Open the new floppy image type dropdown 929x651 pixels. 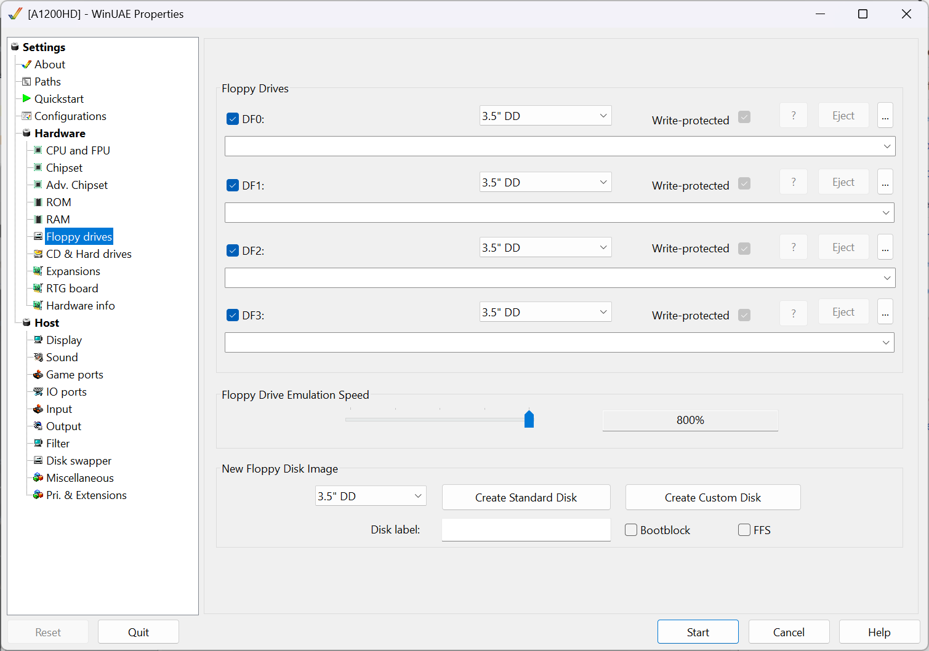click(x=371, y=496)
